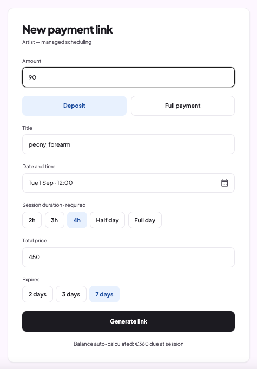Choose the 3h session duration
The height and width of the screenshot is (369, 257).
click(55, 220)
